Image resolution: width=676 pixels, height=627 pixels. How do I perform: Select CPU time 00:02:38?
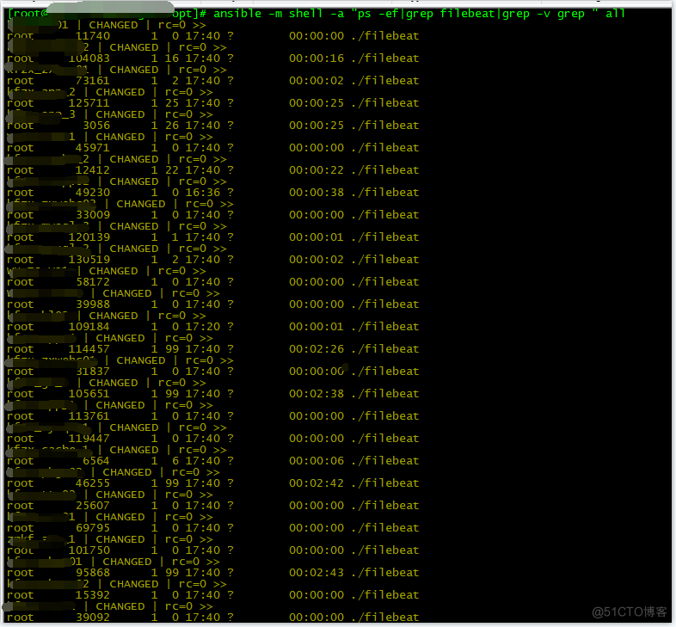[x=316, y=394]
